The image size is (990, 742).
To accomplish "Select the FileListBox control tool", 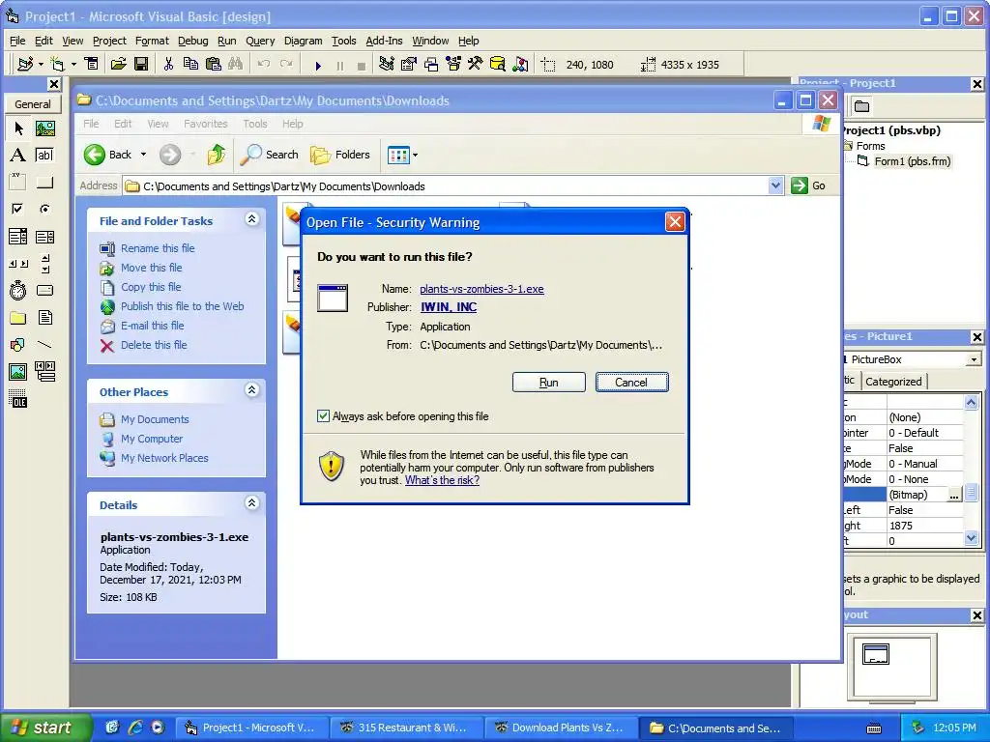I will 44,317.
